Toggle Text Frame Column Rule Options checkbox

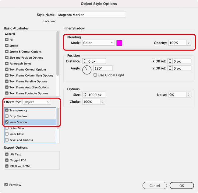click(7, 75)
